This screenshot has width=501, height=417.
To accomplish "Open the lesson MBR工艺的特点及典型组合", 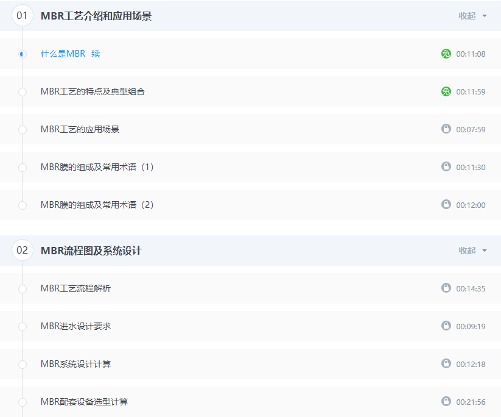I will pos(93,91).
